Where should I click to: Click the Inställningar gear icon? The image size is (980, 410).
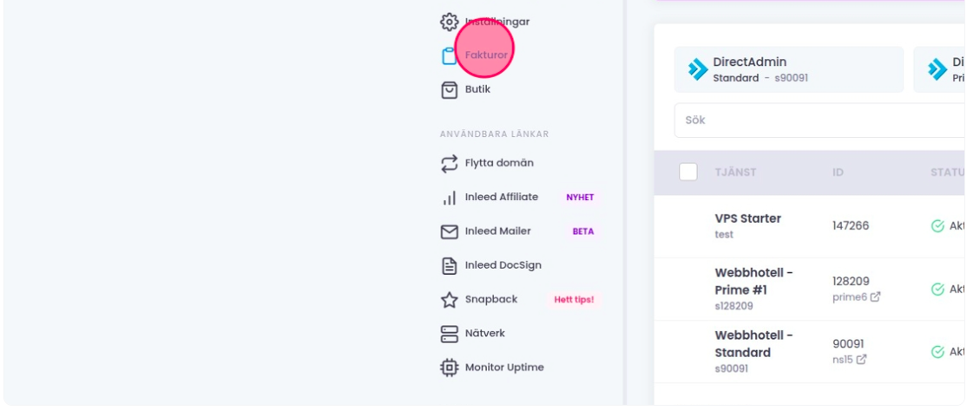449,22
